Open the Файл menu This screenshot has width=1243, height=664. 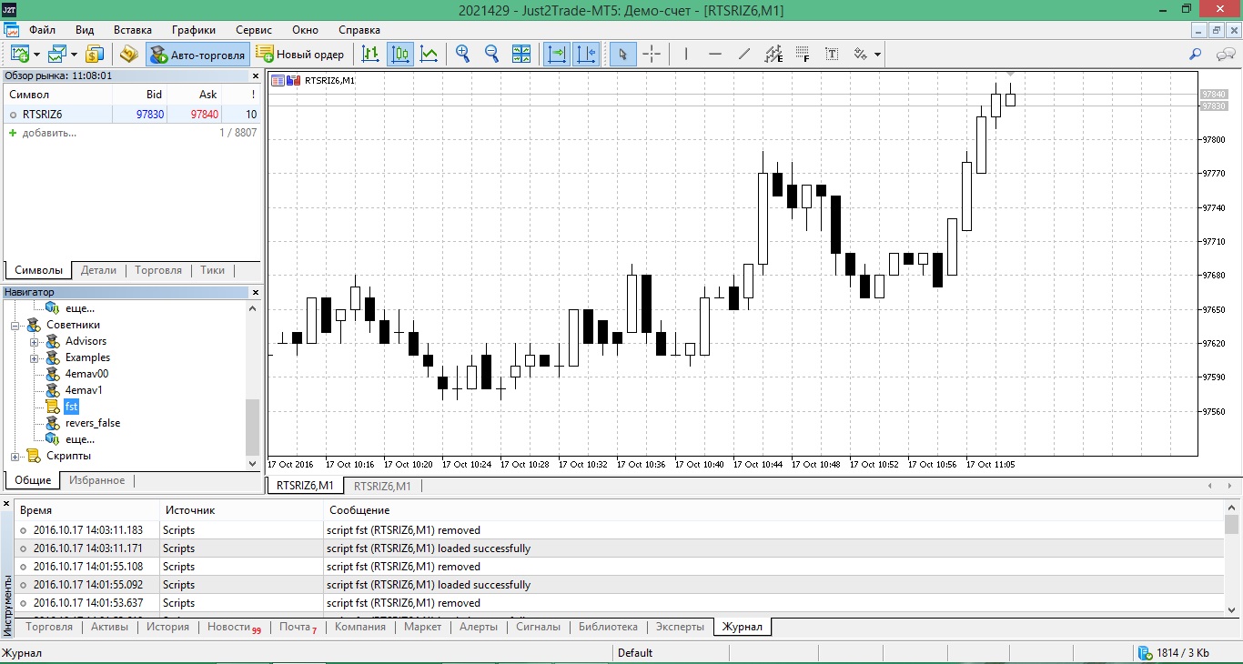[42, 30]
